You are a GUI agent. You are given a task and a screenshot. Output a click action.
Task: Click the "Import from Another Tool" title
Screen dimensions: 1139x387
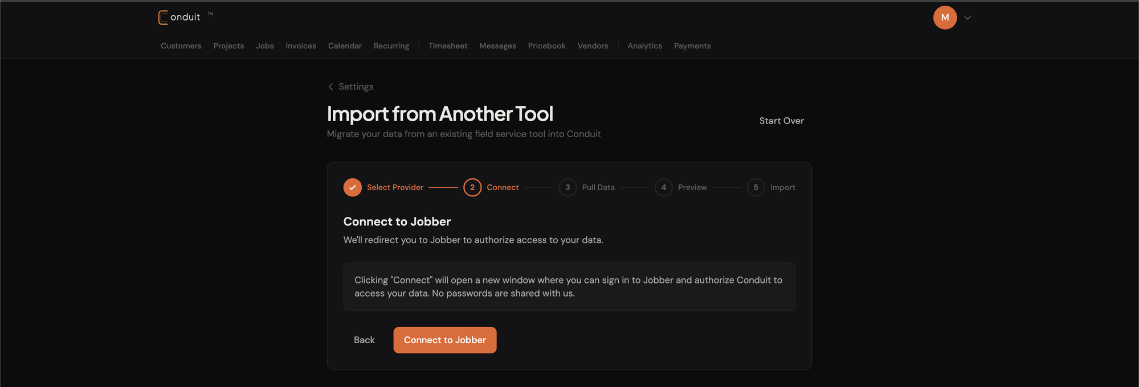[440, 114]
